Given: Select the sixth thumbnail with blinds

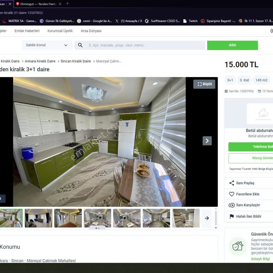Looking at the screenshot, I should pyautogui.click(x=156, y=218).
